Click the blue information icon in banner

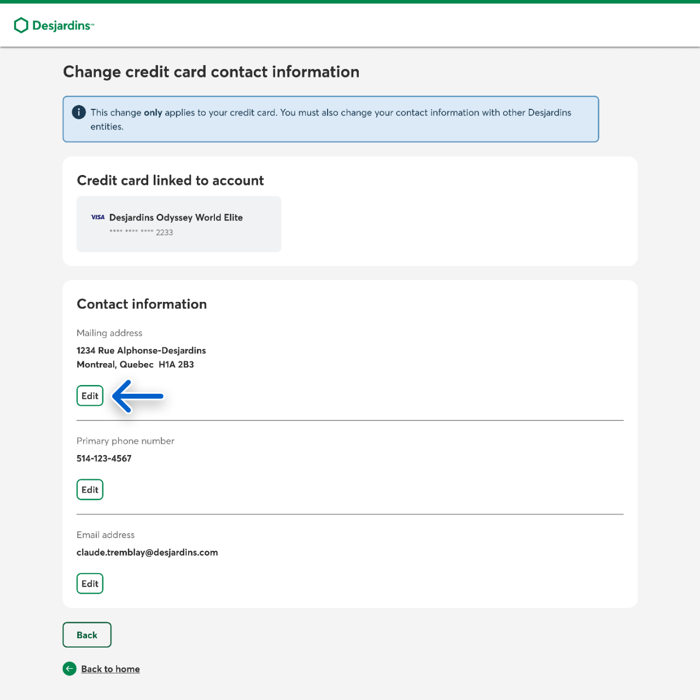click(x=79, y=112)
